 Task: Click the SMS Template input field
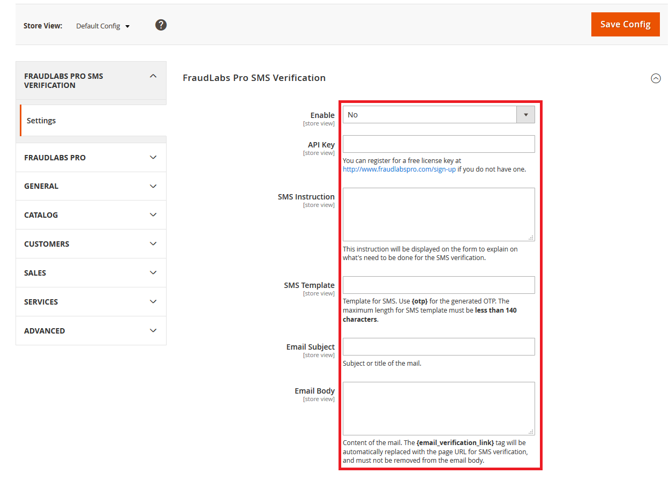[439, 285]
